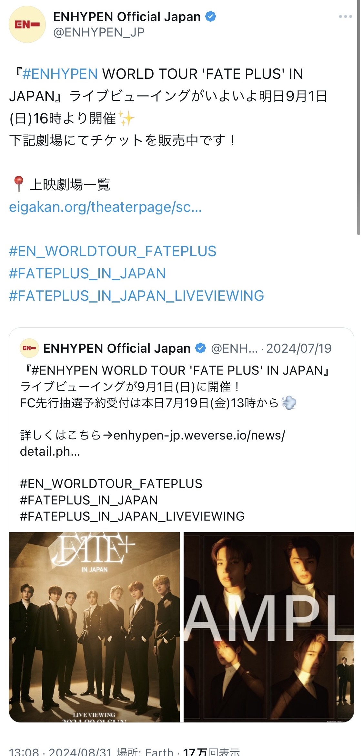Open the ENHYPEN Official Japan display name at top
This screenshot has height=756, width=363.
point(127,16)
